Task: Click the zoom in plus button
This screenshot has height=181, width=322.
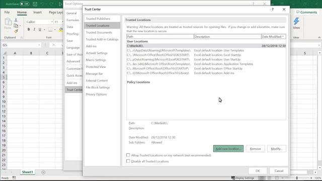Action: pyautogui.click(x=311, y=178)
